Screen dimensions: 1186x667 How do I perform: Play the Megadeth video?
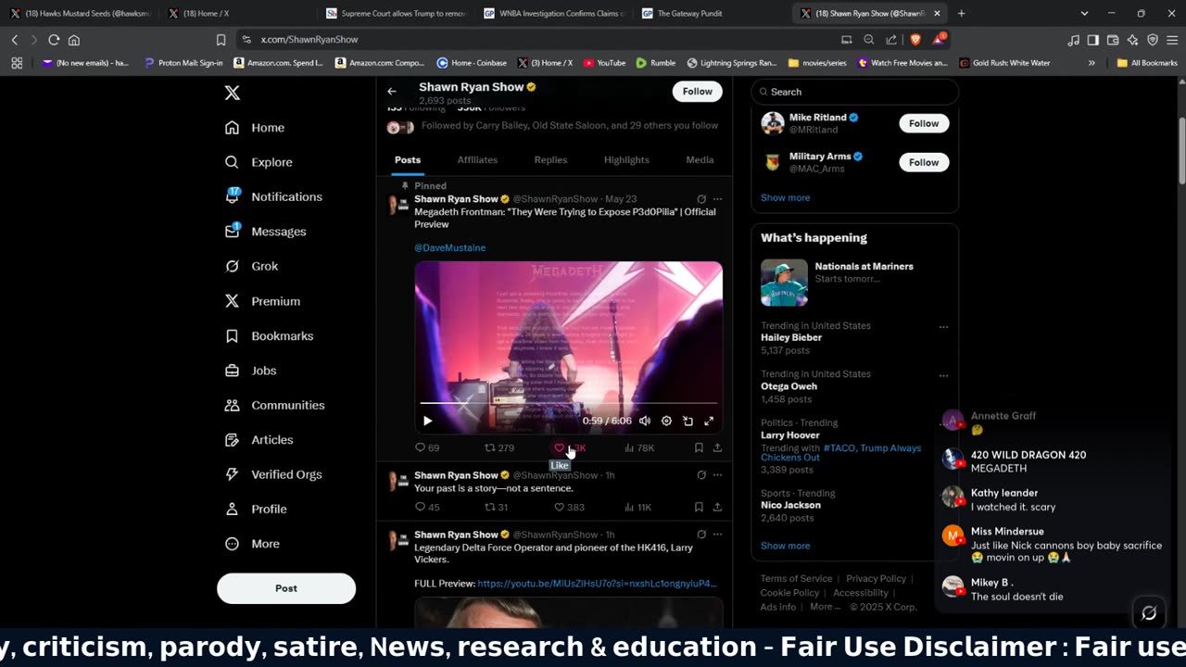point(427,421)
